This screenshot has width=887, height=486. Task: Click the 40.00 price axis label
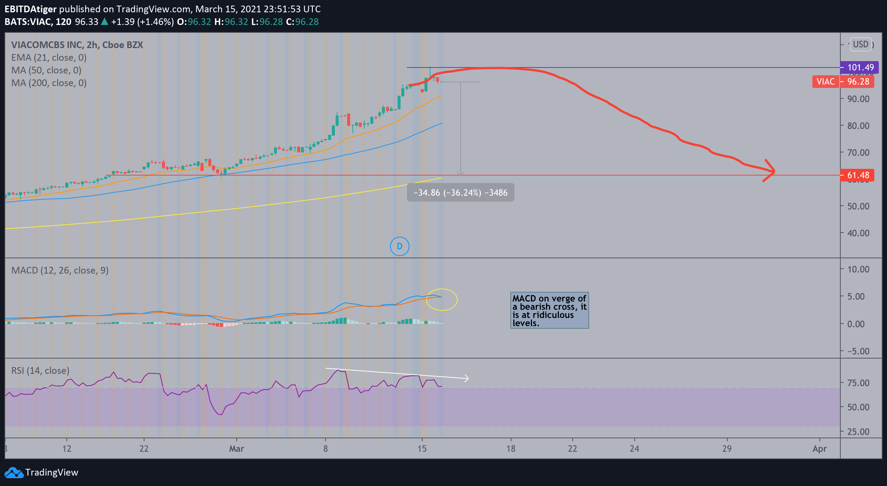858,233
